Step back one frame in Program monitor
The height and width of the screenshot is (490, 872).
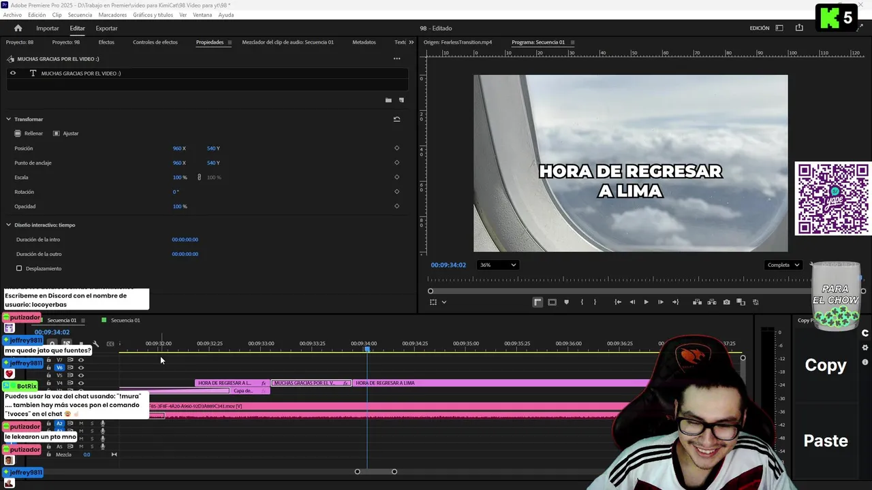pos(632,302)
